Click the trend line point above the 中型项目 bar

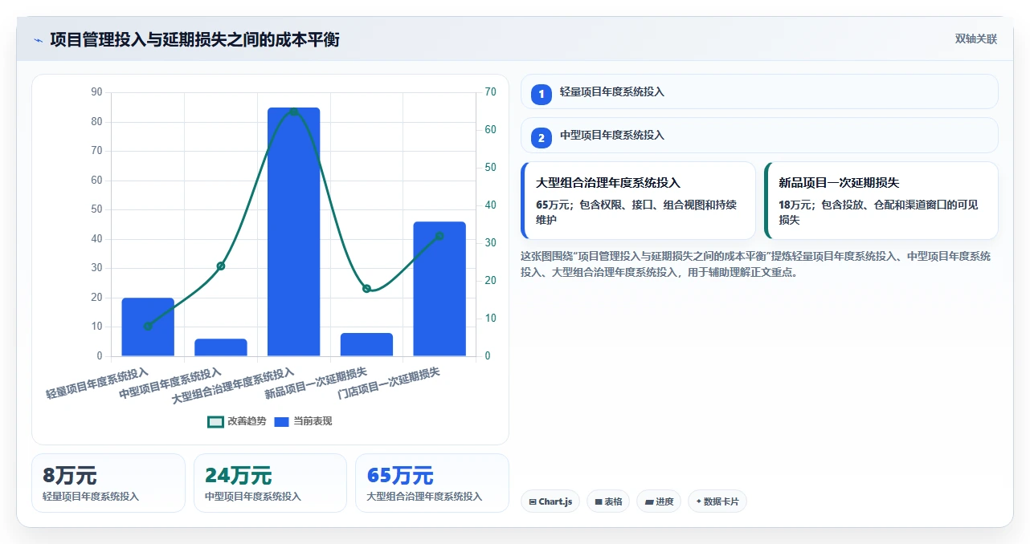pos(221,266)
